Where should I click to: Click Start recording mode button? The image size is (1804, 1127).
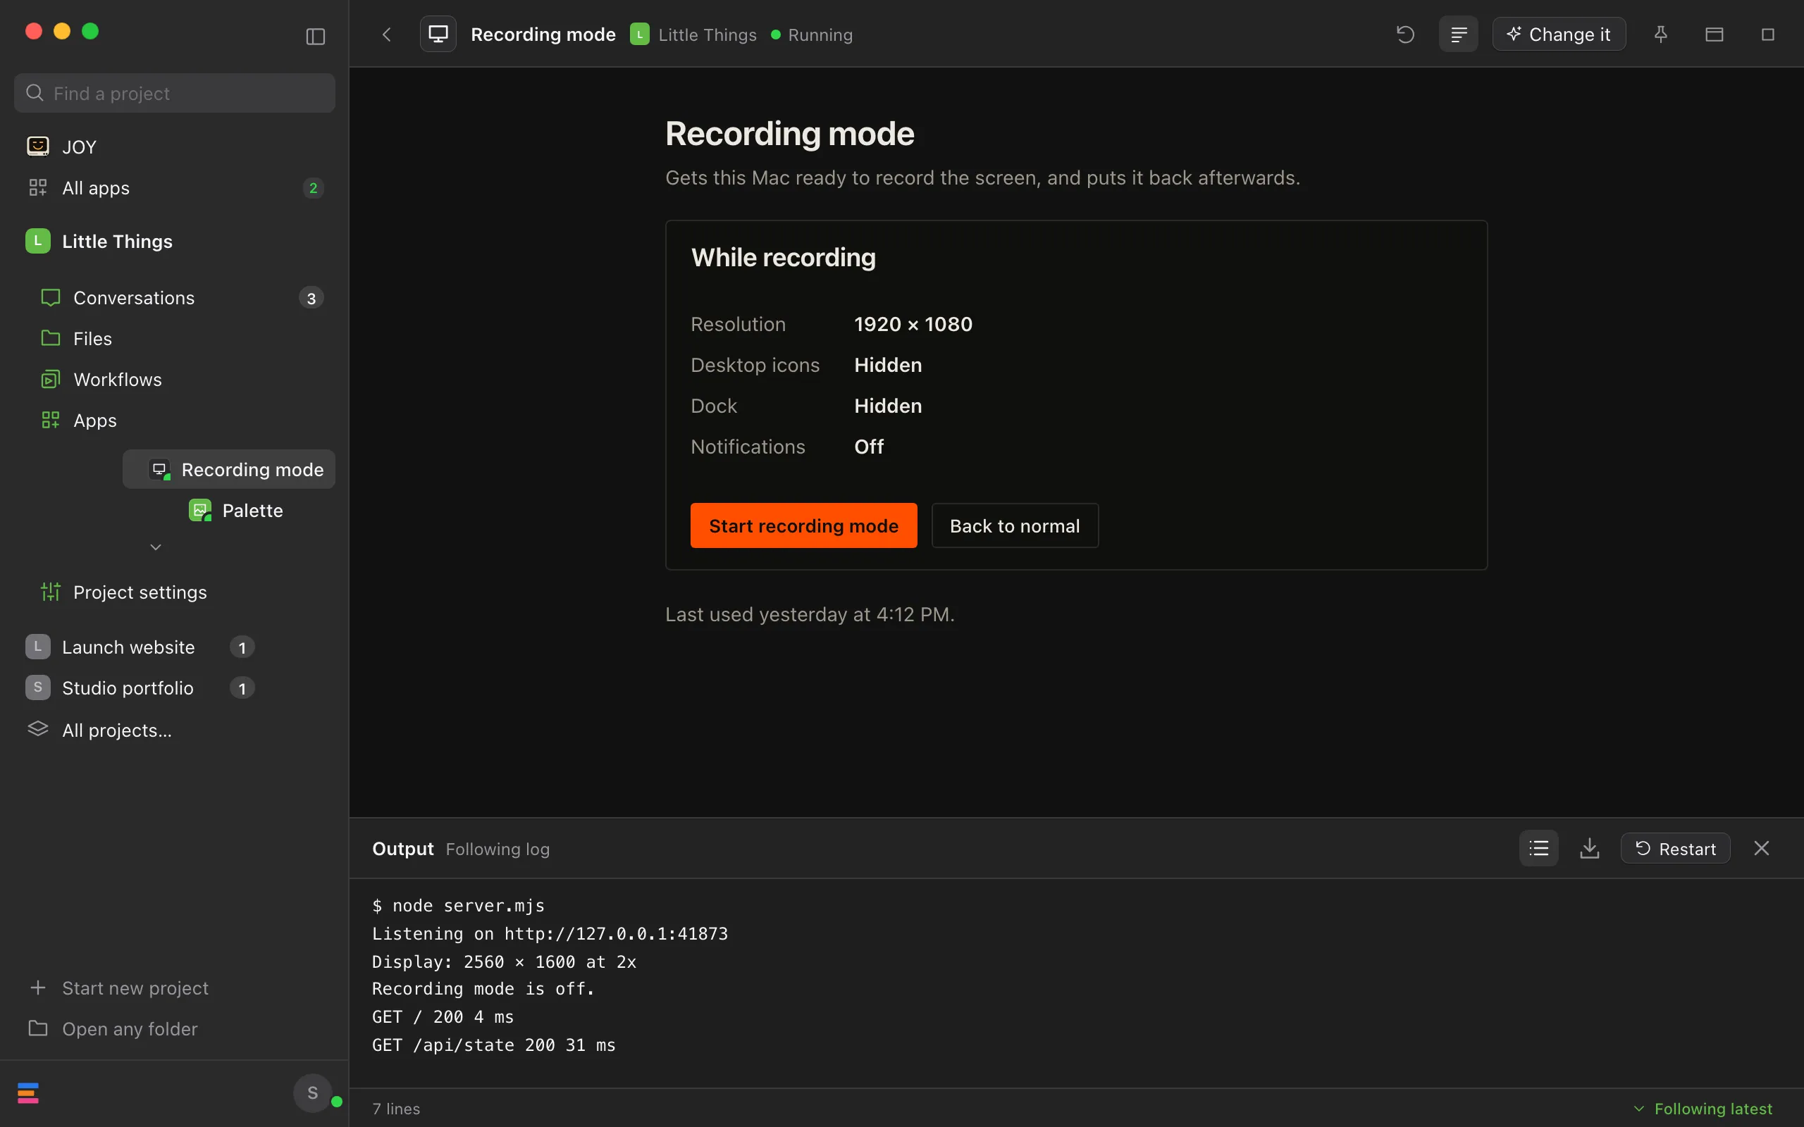(803, 525)
